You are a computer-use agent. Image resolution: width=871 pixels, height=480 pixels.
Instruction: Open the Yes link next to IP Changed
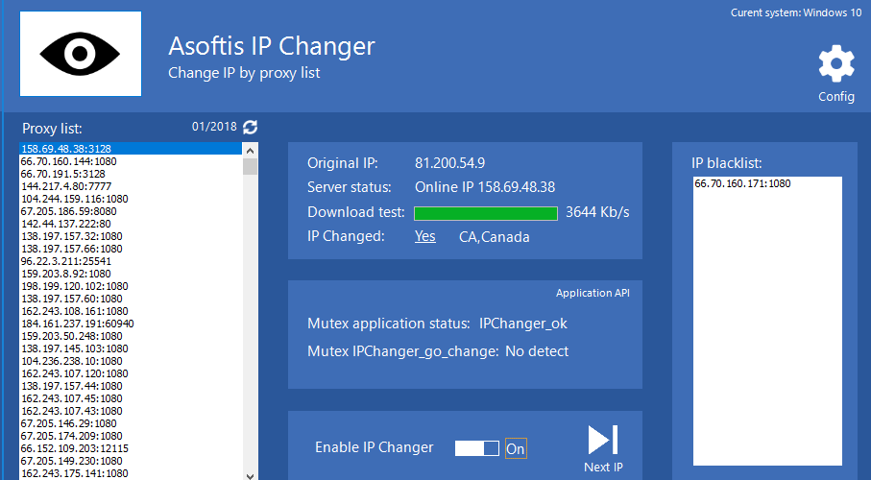425,236
